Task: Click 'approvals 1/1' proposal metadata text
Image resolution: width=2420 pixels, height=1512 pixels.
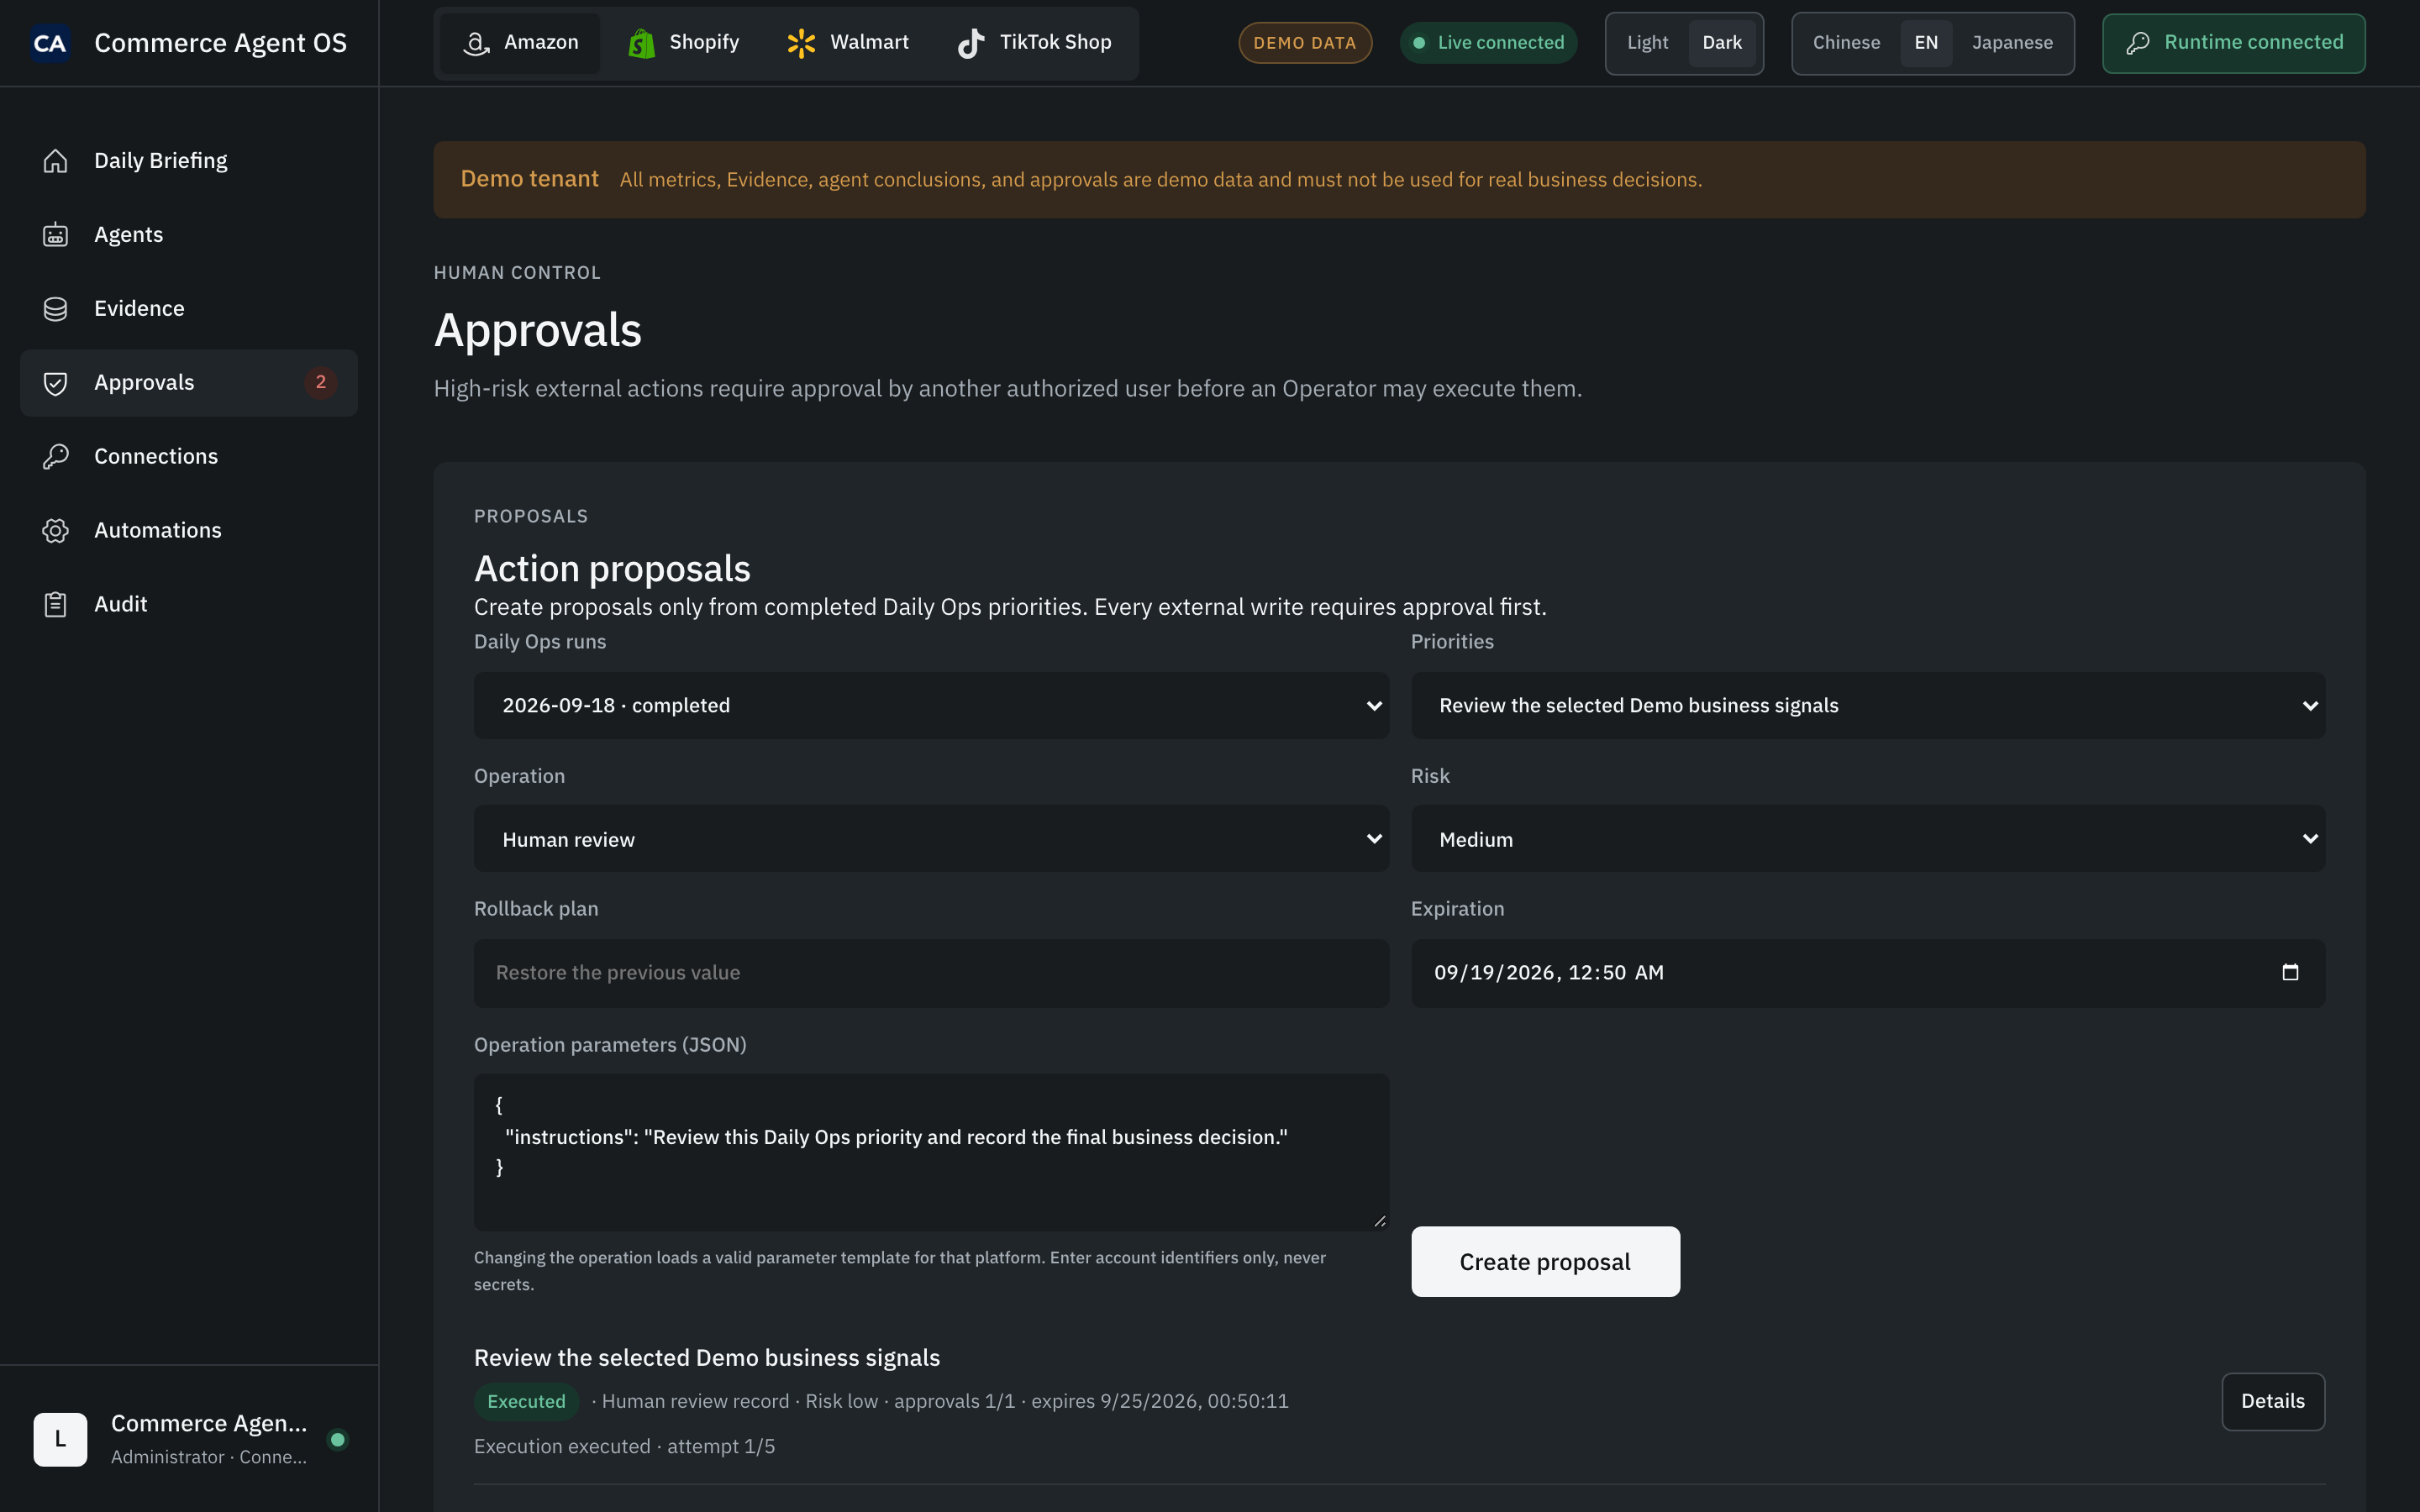Action: (x=954, y=1402)
